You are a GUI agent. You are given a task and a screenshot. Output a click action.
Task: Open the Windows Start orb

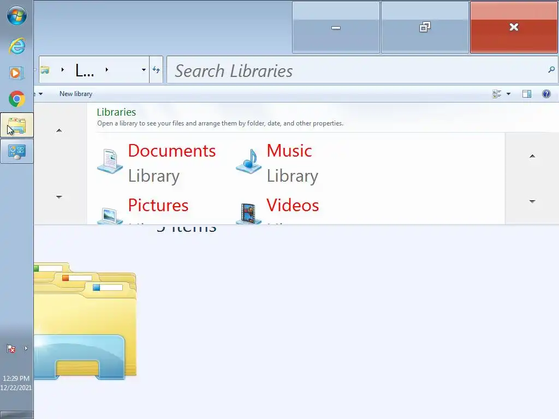(x=17, y=16)
